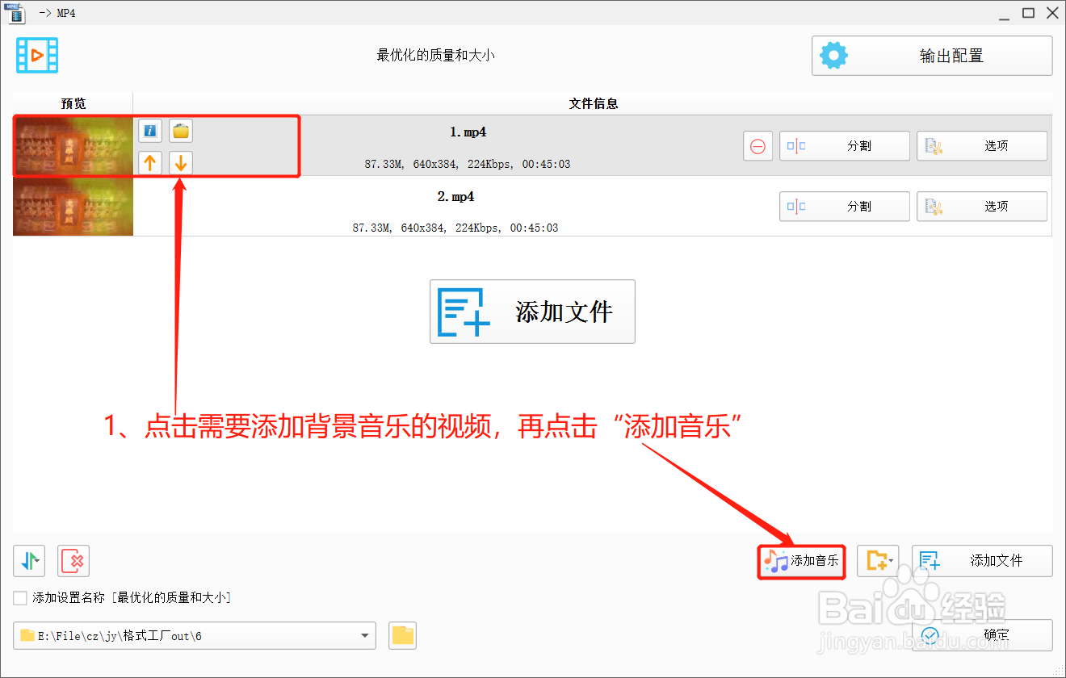Click 选项 button for 1.mp4
This screenshot has height=678, width=1066.
click(981, 146)
